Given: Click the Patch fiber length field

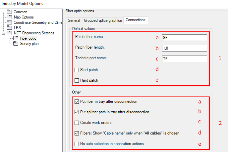Looking at the screenshot, I should pos(185,48).
